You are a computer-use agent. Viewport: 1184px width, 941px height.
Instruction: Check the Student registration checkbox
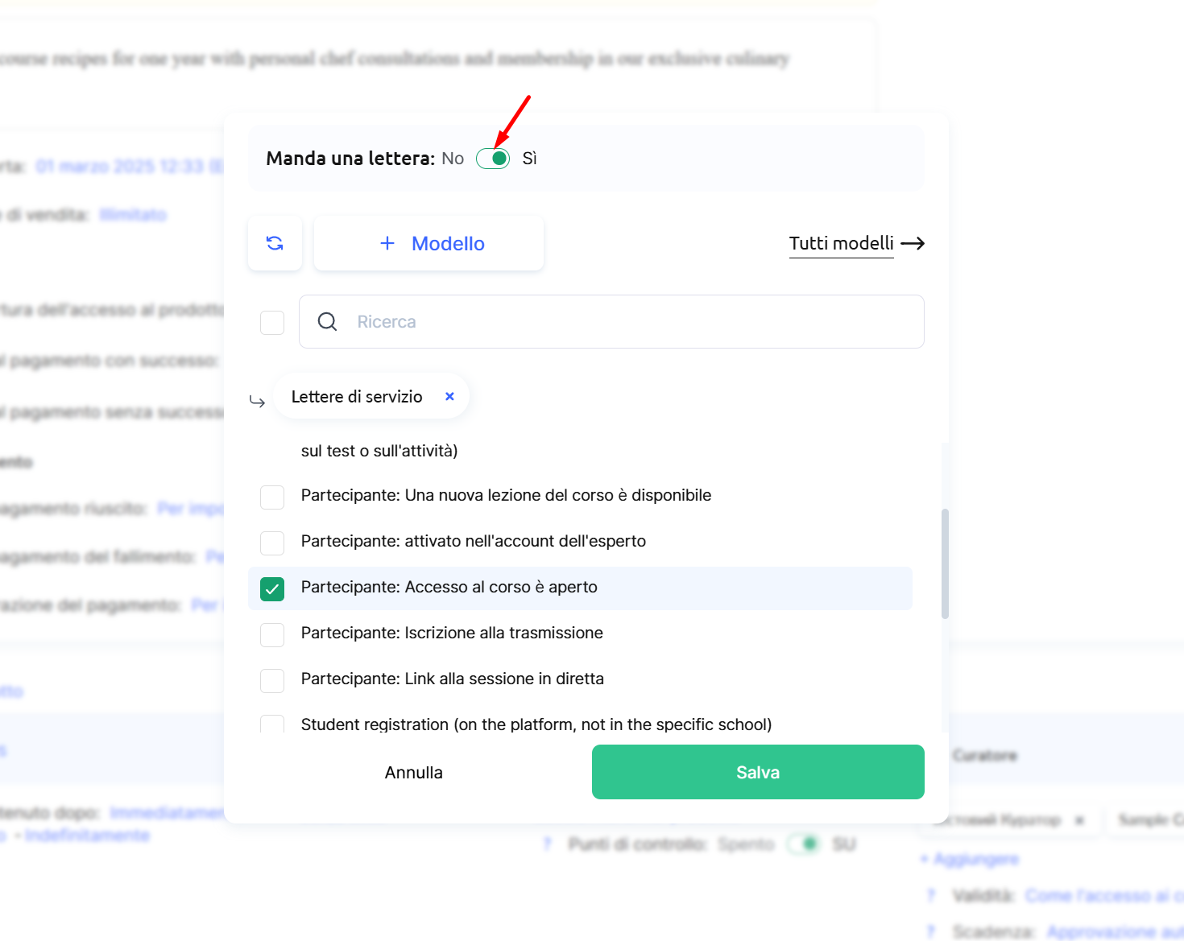tap(272, 724)
